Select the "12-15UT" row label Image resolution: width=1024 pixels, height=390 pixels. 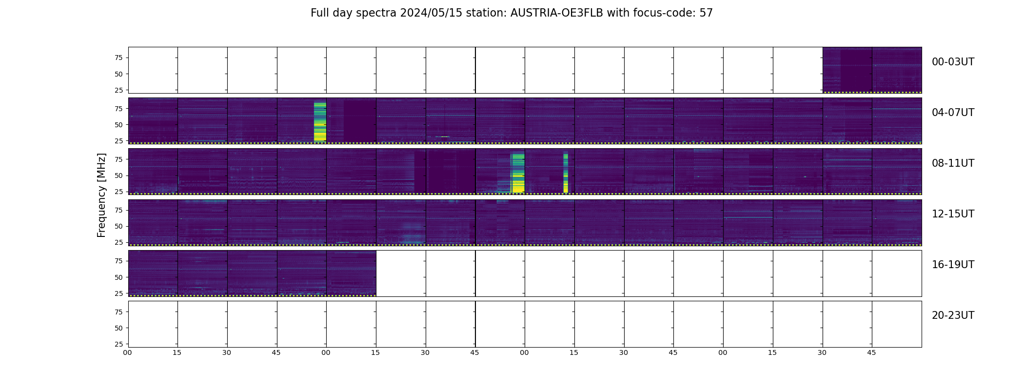click(x=953, y=214)
